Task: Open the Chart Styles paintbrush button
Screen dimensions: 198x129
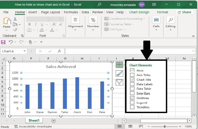Action: tap(119, 74)
